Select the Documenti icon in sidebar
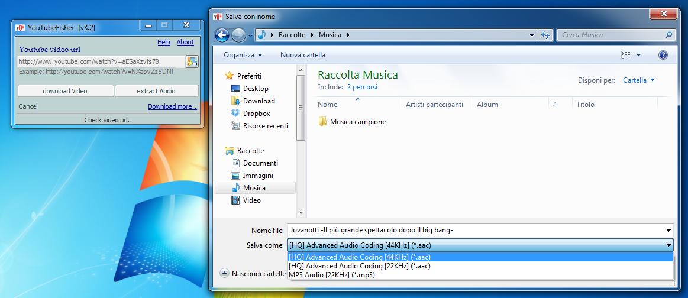Viewport: 688px width, 298px height. (235, 163)
